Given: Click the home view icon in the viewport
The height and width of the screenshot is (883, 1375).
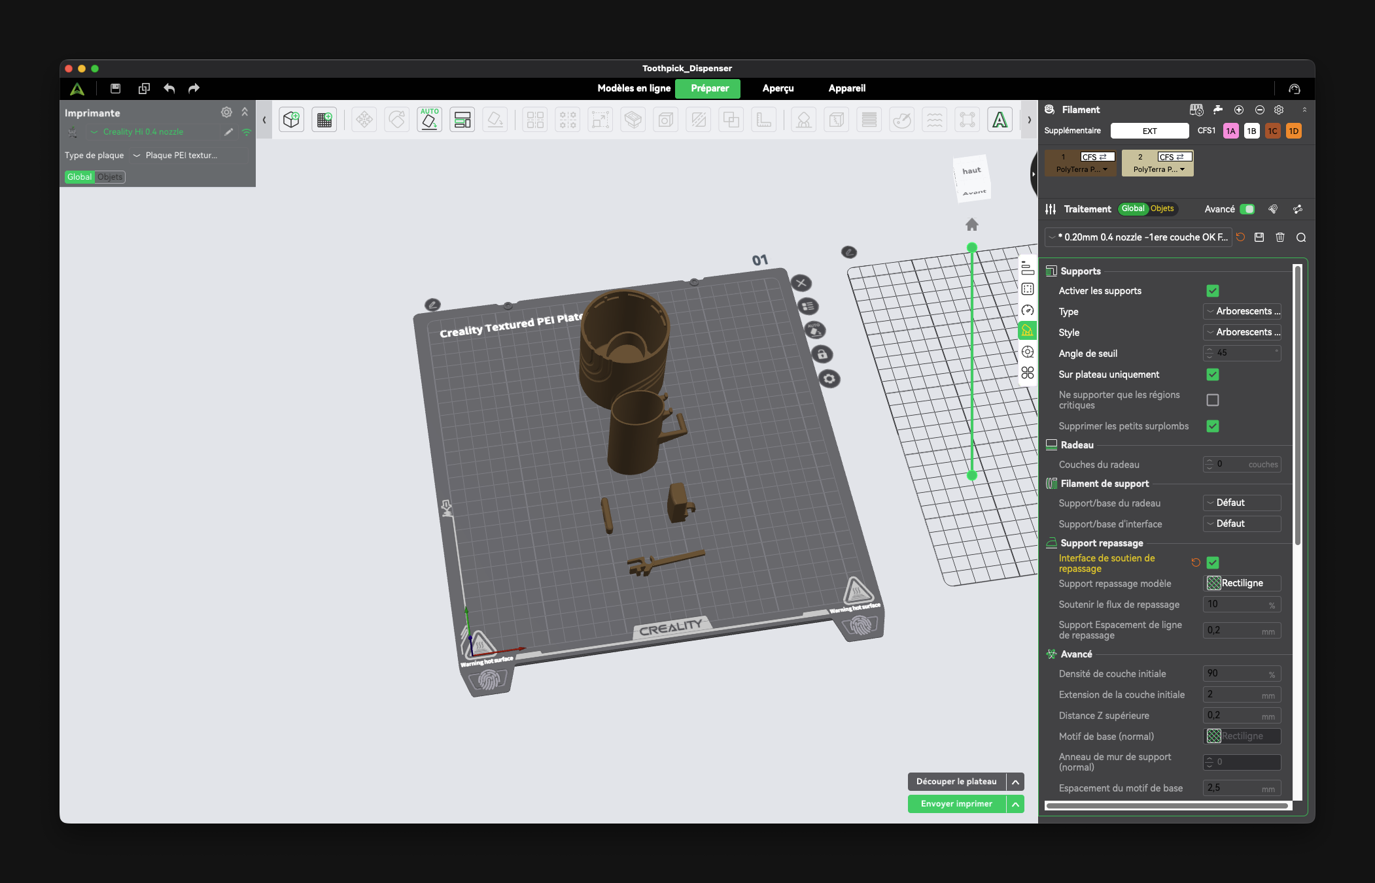Looking at the screenshot, I should click(972, 225).
